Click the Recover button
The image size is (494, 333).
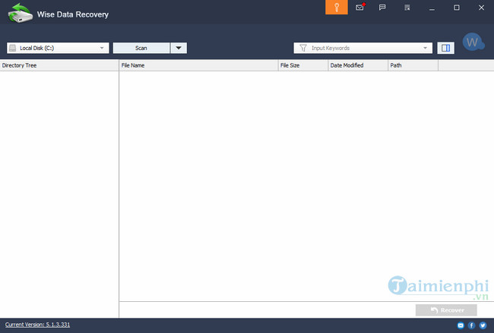(x=446, y=310)
